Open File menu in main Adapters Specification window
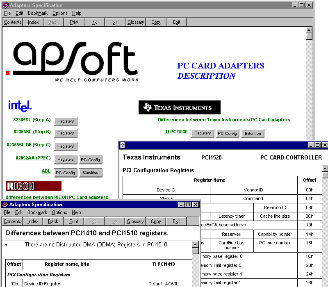This screenshot has width=328, height=287. click(7, 13)
